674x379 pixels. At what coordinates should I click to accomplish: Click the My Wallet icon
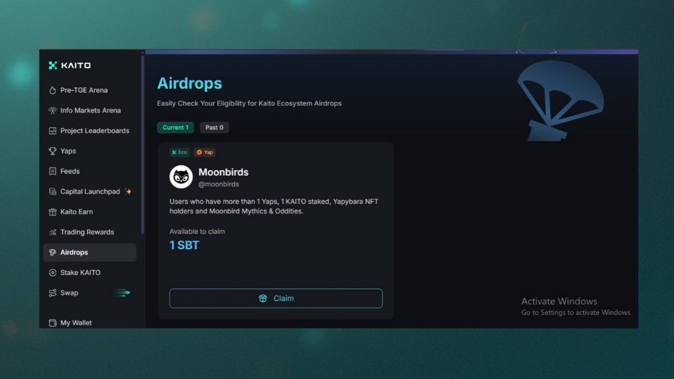point(53,323)
